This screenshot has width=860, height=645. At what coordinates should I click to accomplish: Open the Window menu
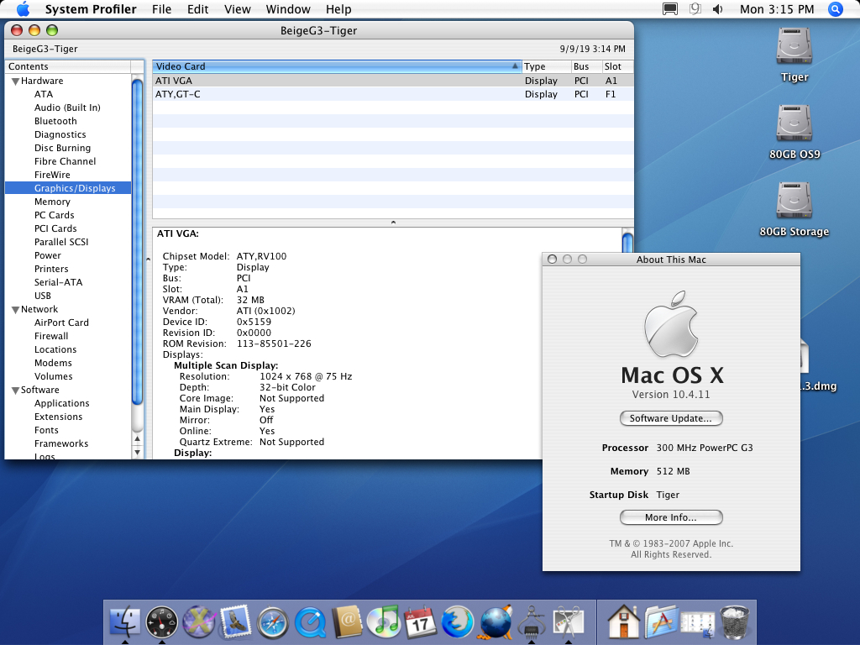click(288, 9)
